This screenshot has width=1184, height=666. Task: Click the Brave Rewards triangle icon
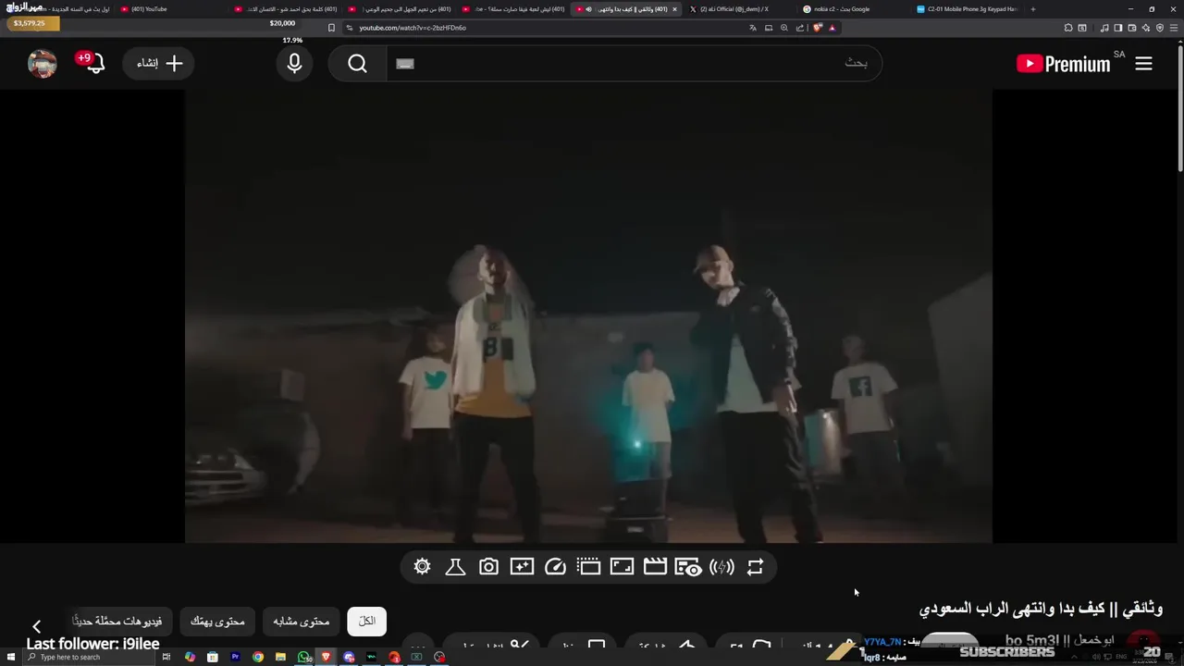pos(832,28)
